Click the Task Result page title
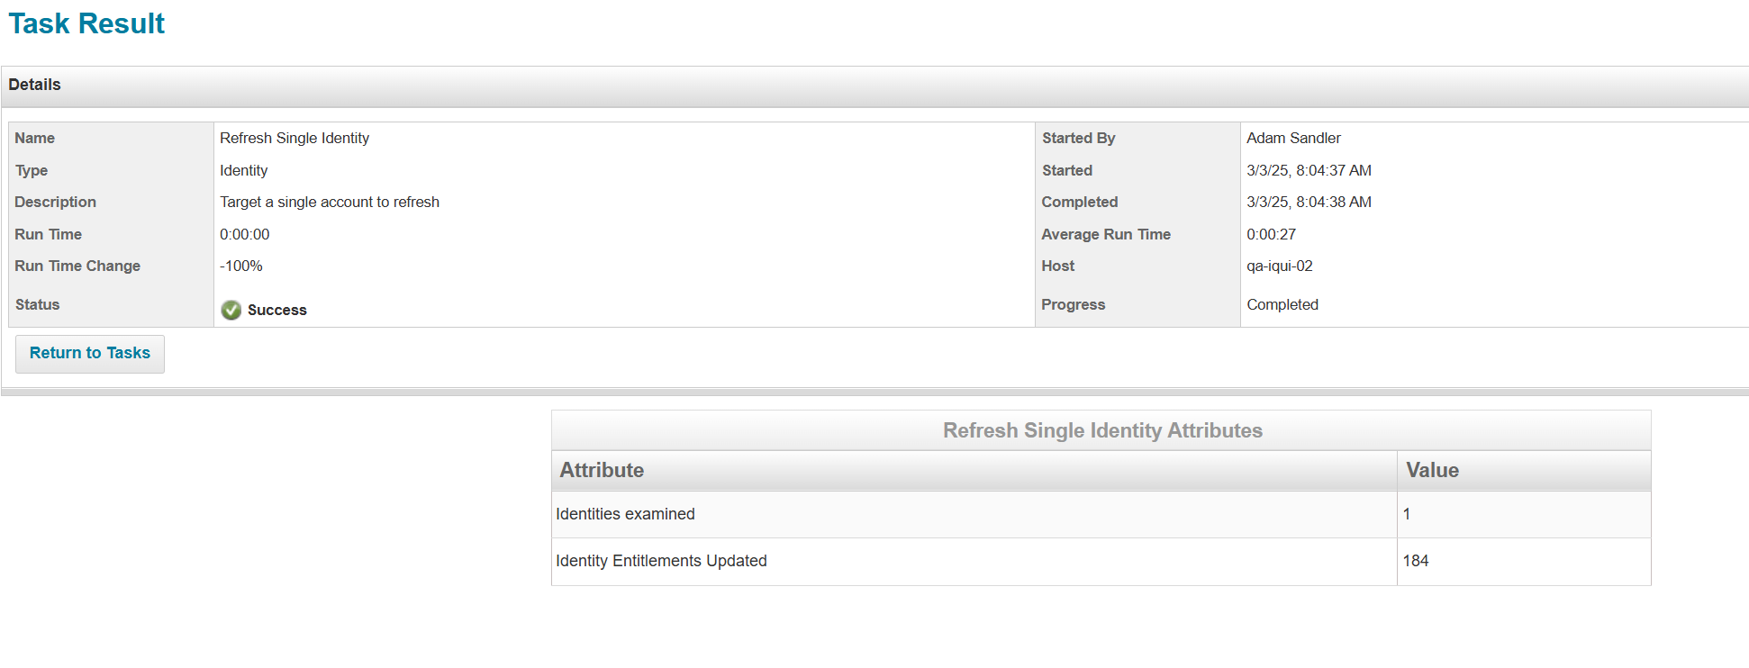This screenshot has height=668, width=1749. pyautogui.click(x=86, y=23)
